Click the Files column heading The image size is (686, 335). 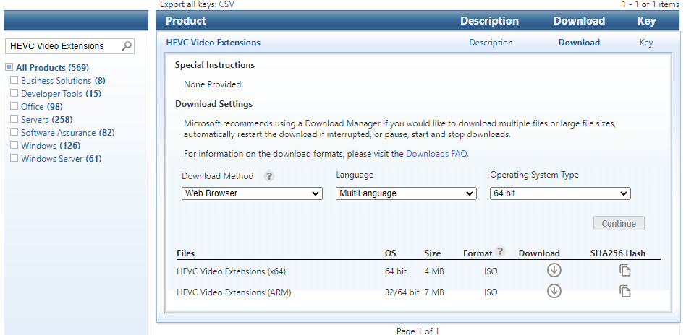click(x=185, y=253)
